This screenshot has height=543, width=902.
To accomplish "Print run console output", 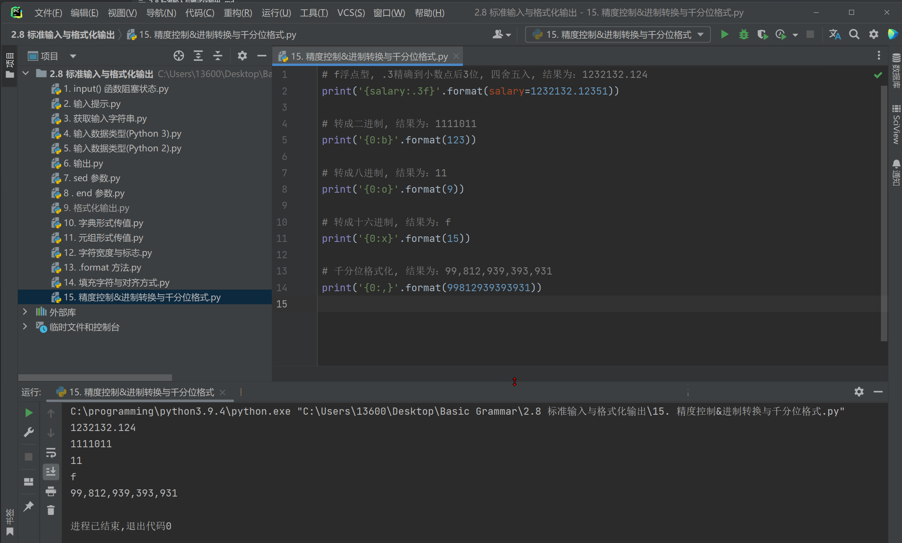I will (x=51, y=491).
